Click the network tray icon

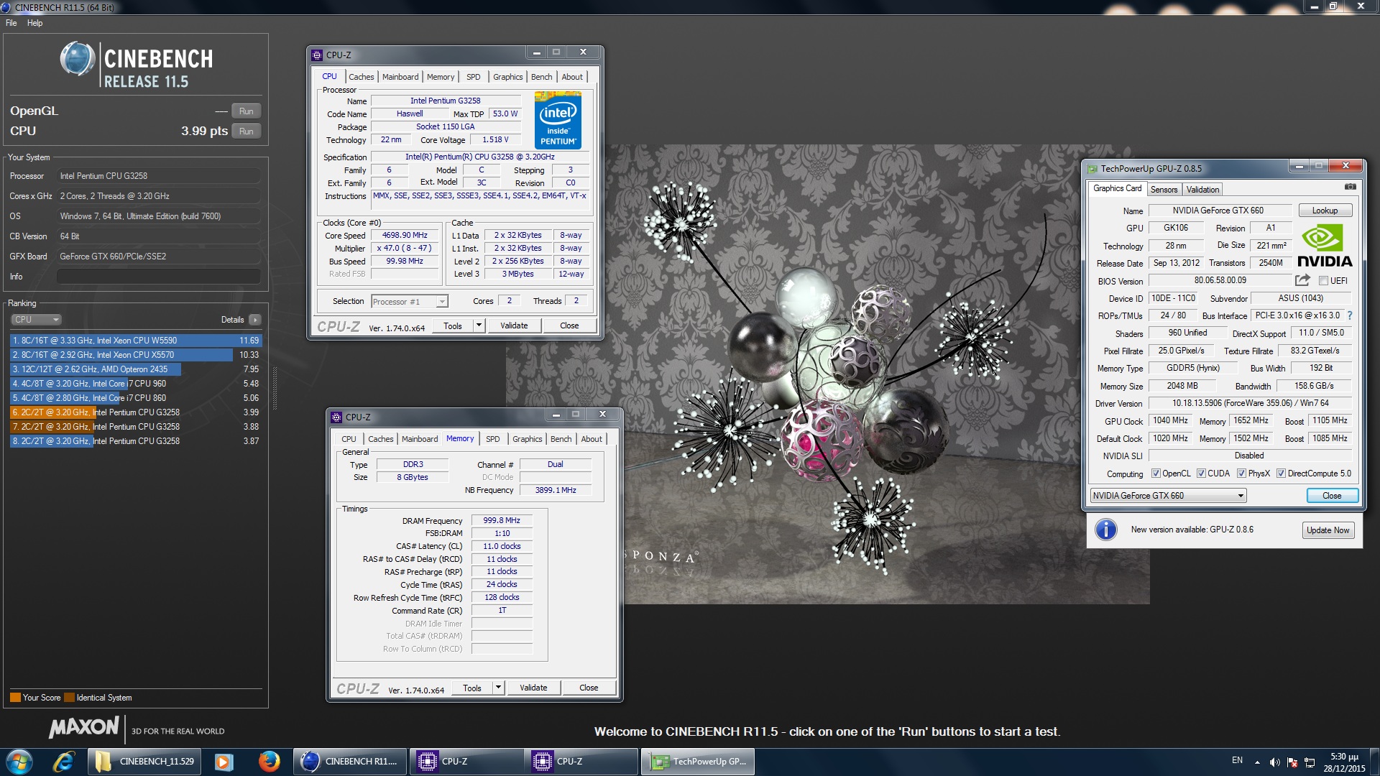point(1310,762)
